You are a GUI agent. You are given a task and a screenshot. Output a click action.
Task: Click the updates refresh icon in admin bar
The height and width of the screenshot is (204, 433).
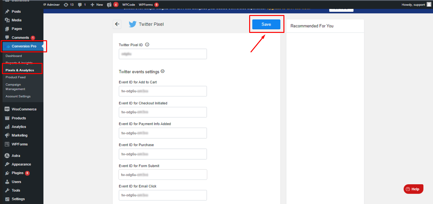coord(66,5)
